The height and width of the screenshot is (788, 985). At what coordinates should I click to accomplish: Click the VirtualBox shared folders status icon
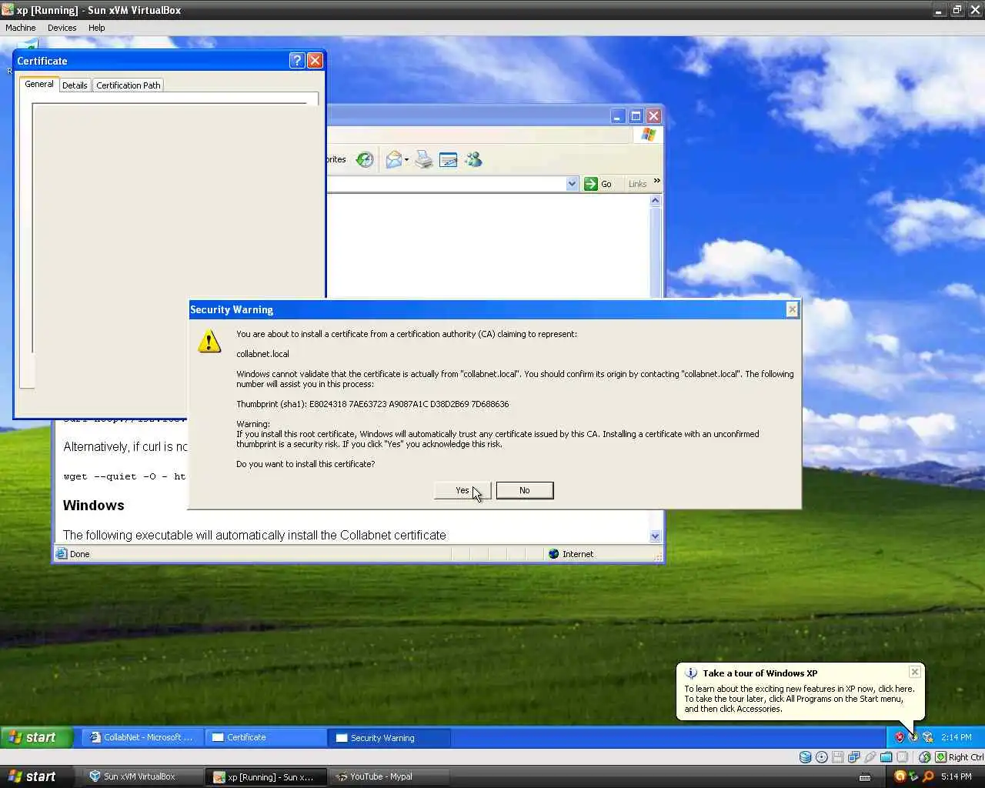point(886,757)
